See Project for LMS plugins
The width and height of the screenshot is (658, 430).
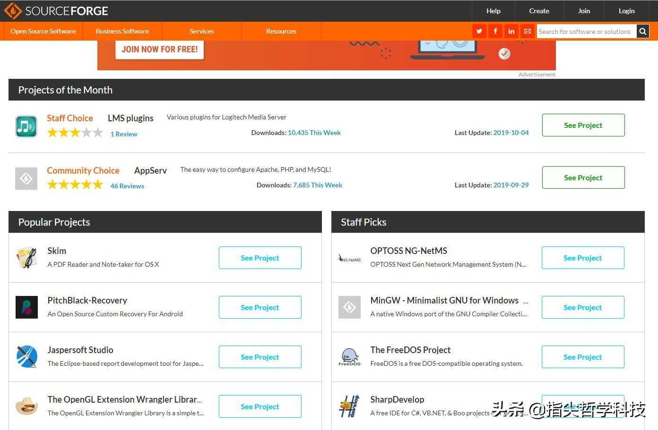click(x=583, y=125)
